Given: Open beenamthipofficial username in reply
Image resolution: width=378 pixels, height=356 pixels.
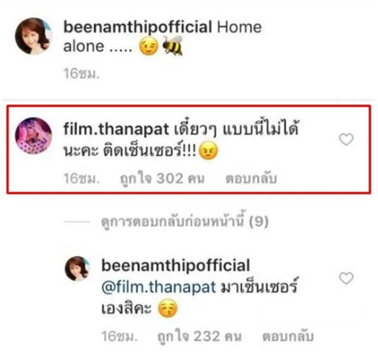Looking at the screenshot, I should [176, 265].
